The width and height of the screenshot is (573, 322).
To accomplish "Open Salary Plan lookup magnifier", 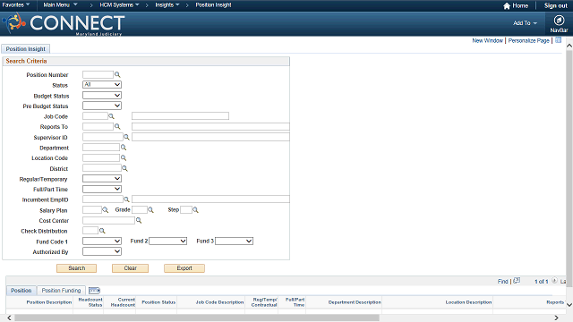I will click(x=106, y=210).
